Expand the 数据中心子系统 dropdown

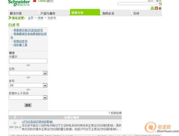(x=45, y=98)
